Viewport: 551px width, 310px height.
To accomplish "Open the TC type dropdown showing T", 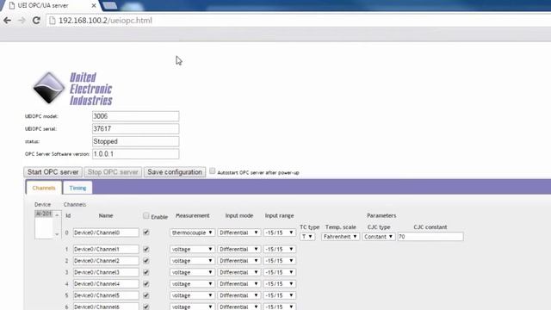I will tap(307, 237).
